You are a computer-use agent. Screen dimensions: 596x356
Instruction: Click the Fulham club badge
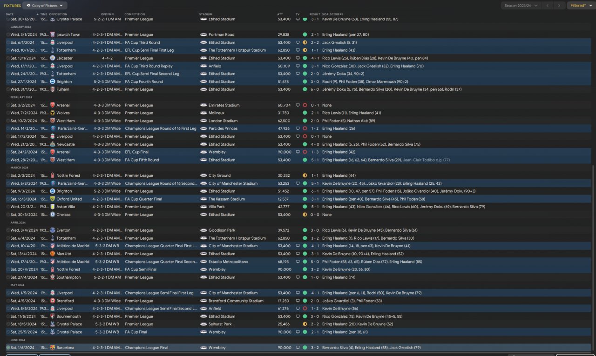[x=53, y=89]
